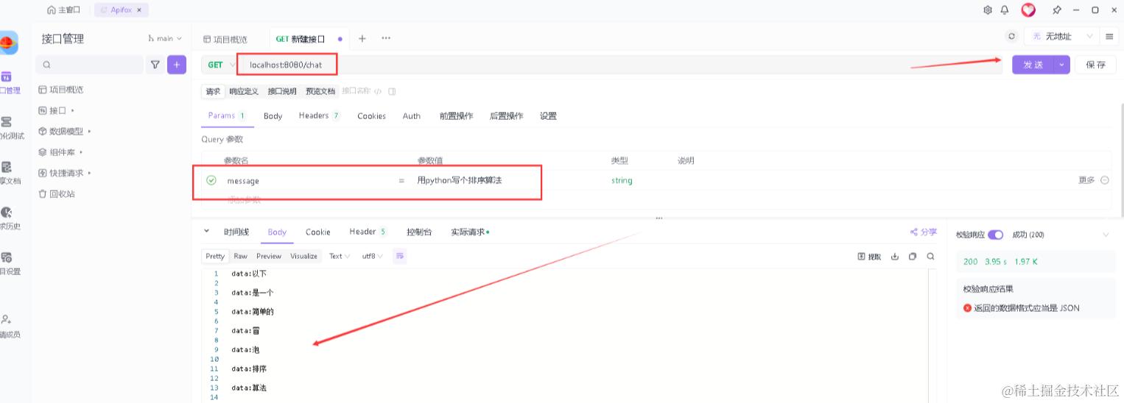Open the 后置操作 tab
The width and height of the screenshot is (1124, 403).
[x=506, y=116]
